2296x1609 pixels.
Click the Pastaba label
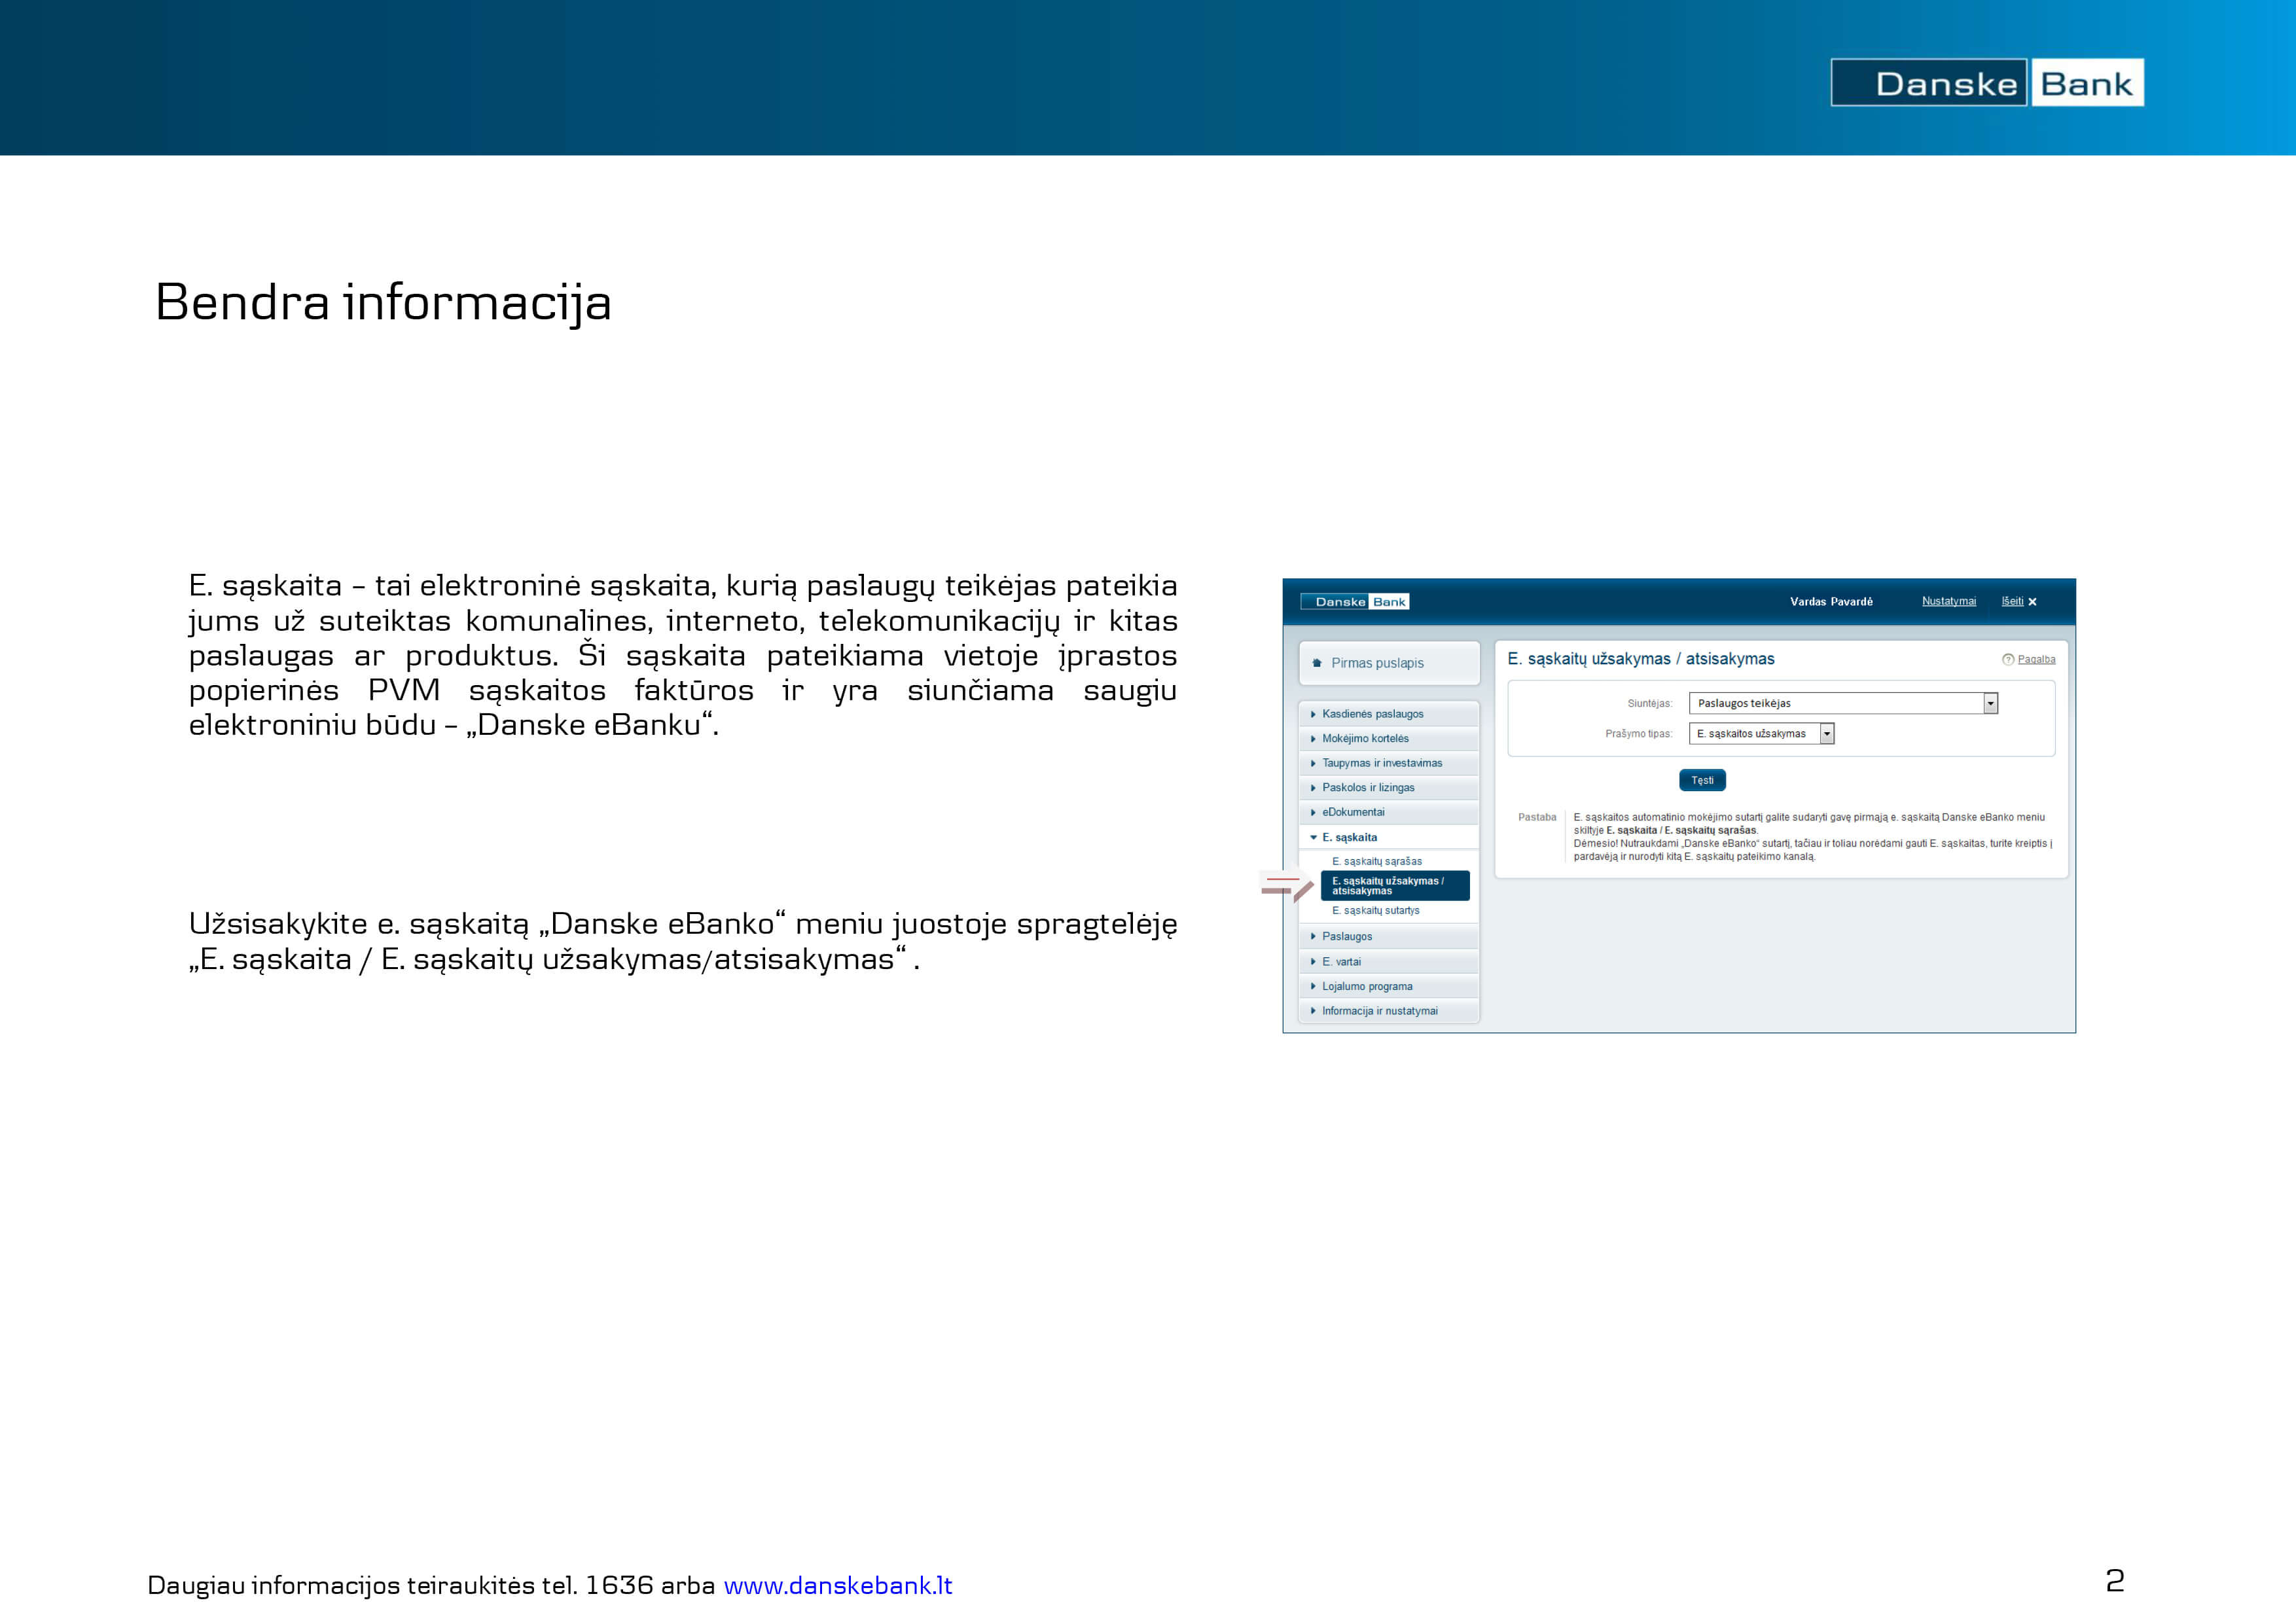[1536, 817]
